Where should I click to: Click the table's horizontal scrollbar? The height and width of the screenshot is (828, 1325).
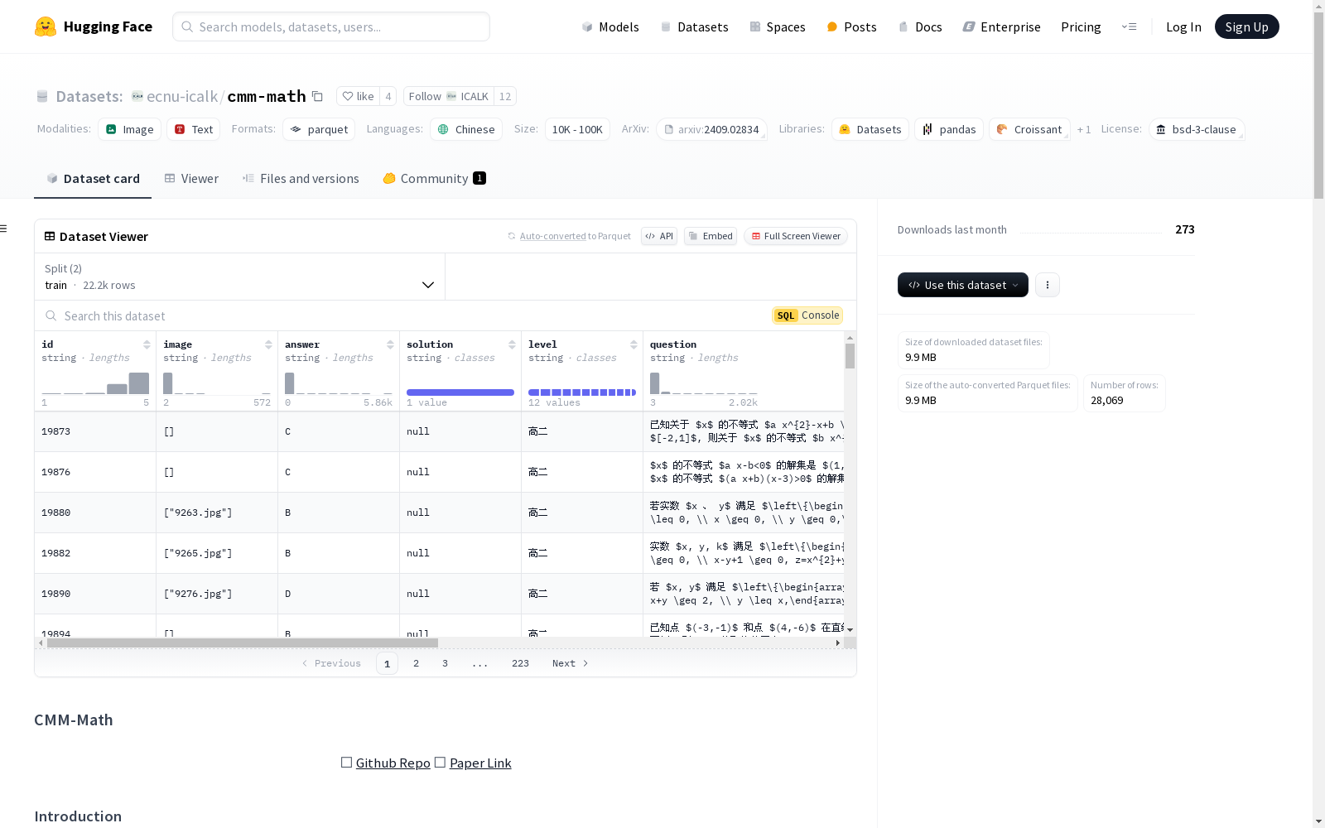coord(242,643)
